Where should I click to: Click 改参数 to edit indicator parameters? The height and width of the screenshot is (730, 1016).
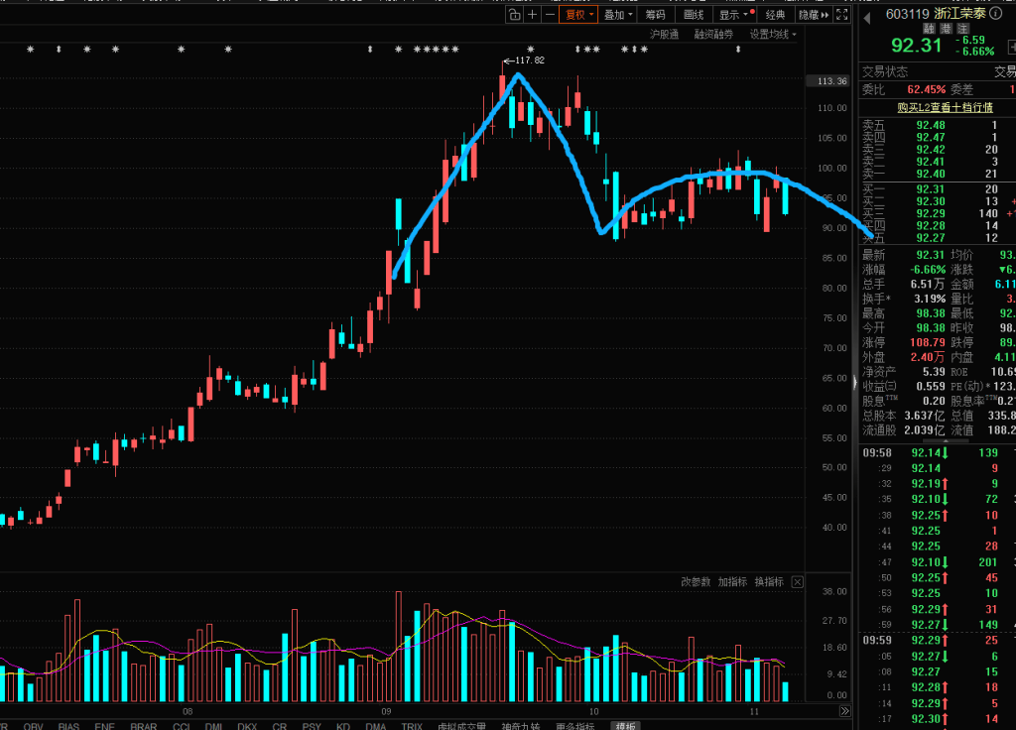[696, 582]
